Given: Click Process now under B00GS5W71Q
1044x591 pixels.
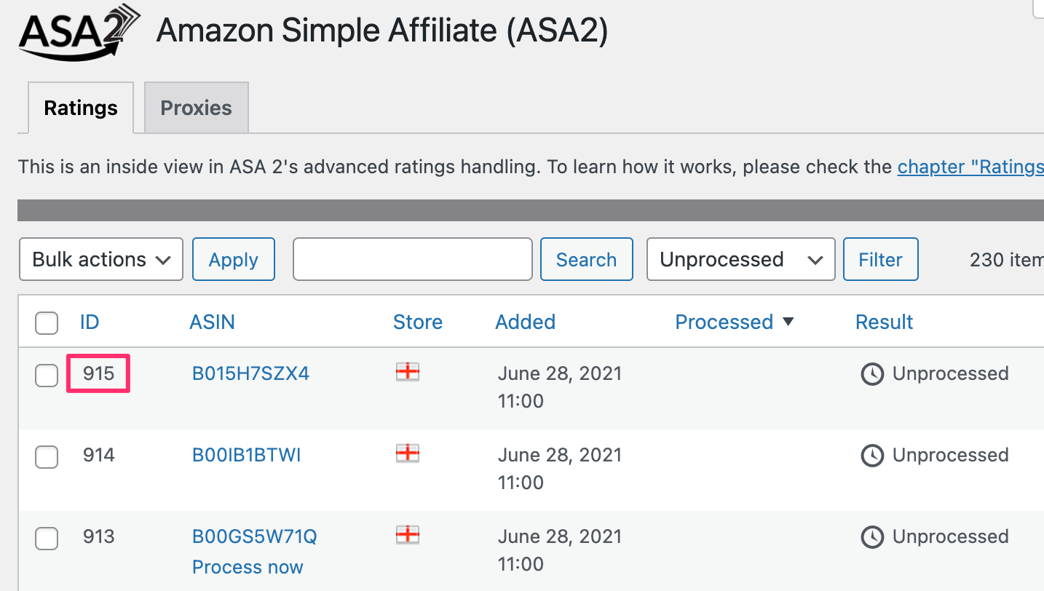Looking at the screenshot, I should point(248,566).
